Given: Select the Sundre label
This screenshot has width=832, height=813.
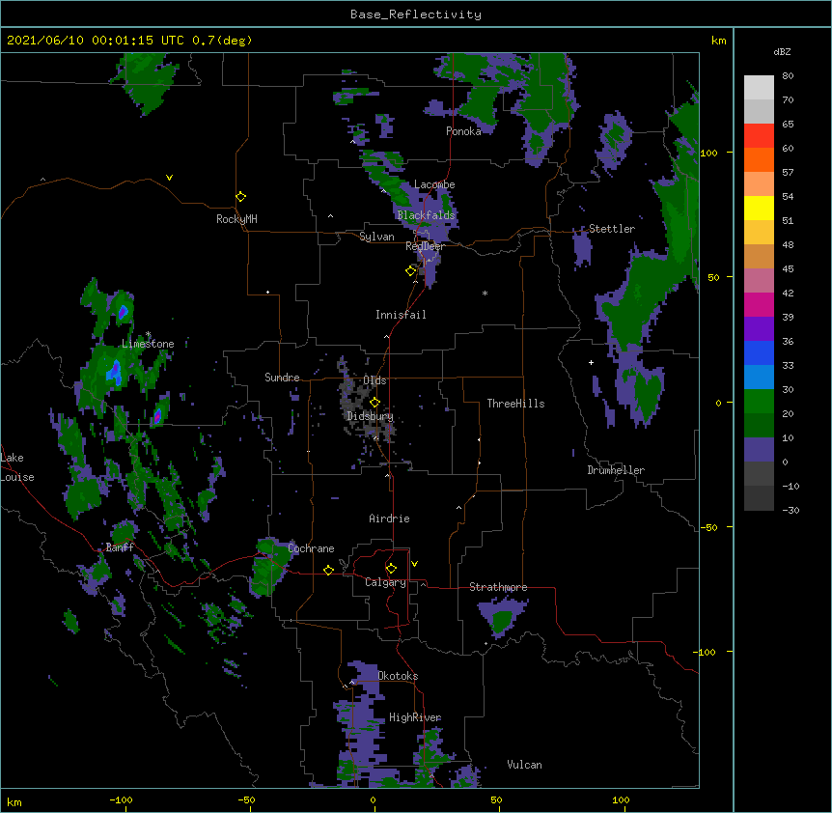Looking at the screenshot, I should coord(282,378).
